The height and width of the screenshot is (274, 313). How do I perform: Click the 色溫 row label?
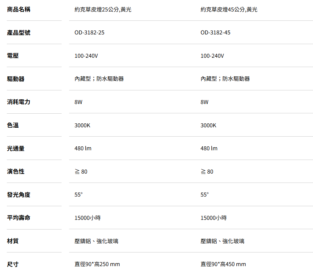[x=13, y=126]
